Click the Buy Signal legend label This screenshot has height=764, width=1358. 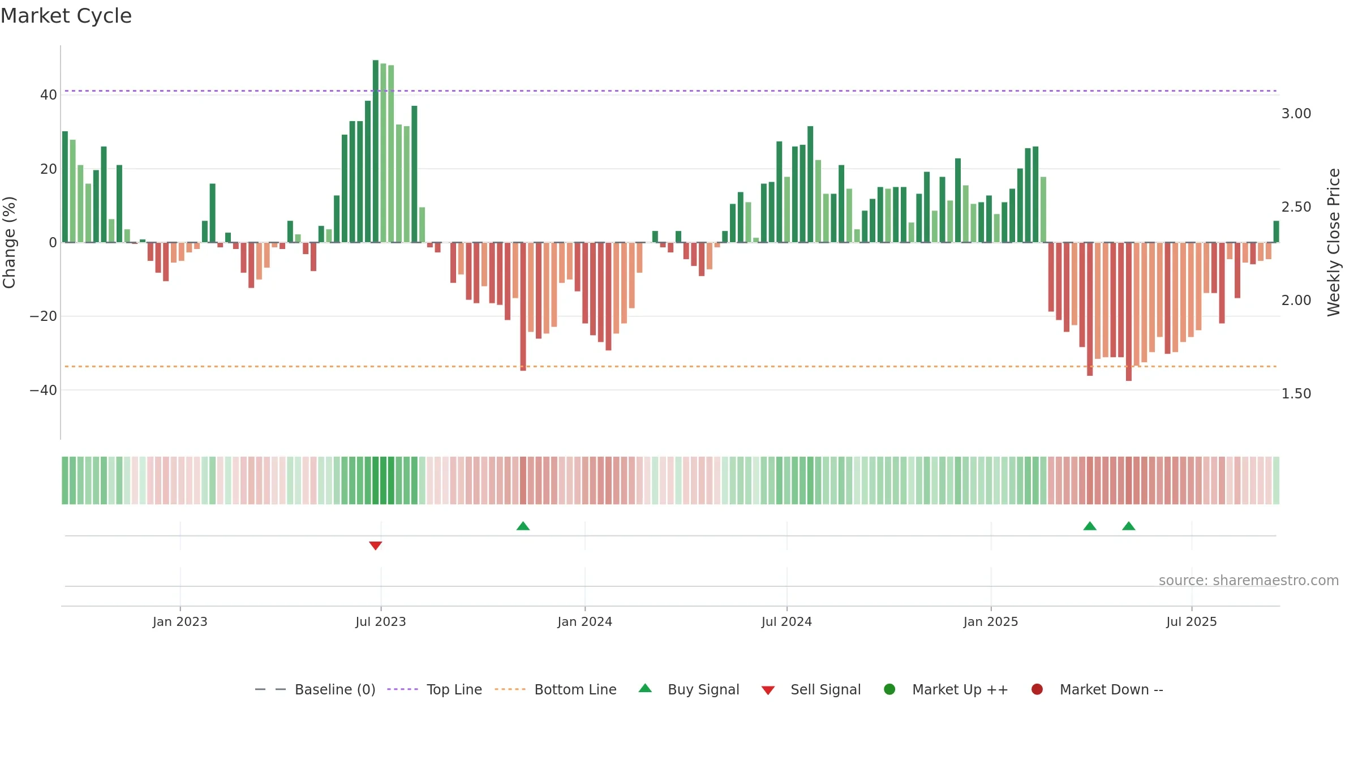click(x=703, y=690)
